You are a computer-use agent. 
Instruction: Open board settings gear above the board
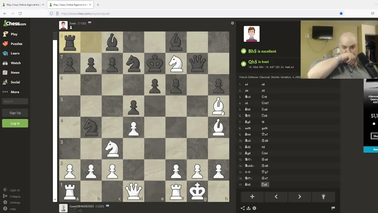point(232,23)
